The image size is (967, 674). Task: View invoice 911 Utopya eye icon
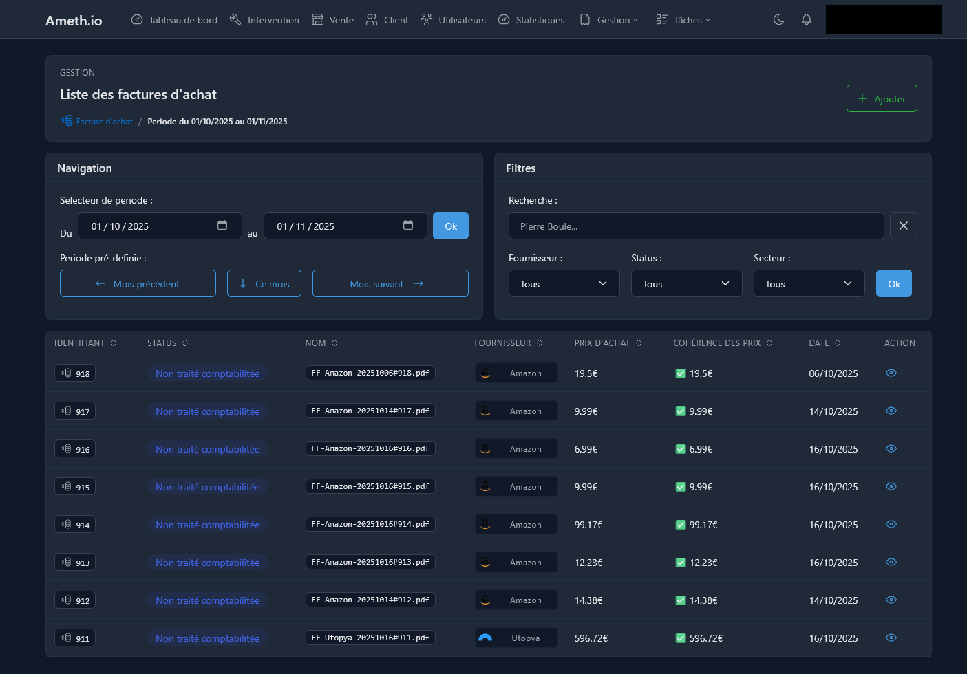891,638
